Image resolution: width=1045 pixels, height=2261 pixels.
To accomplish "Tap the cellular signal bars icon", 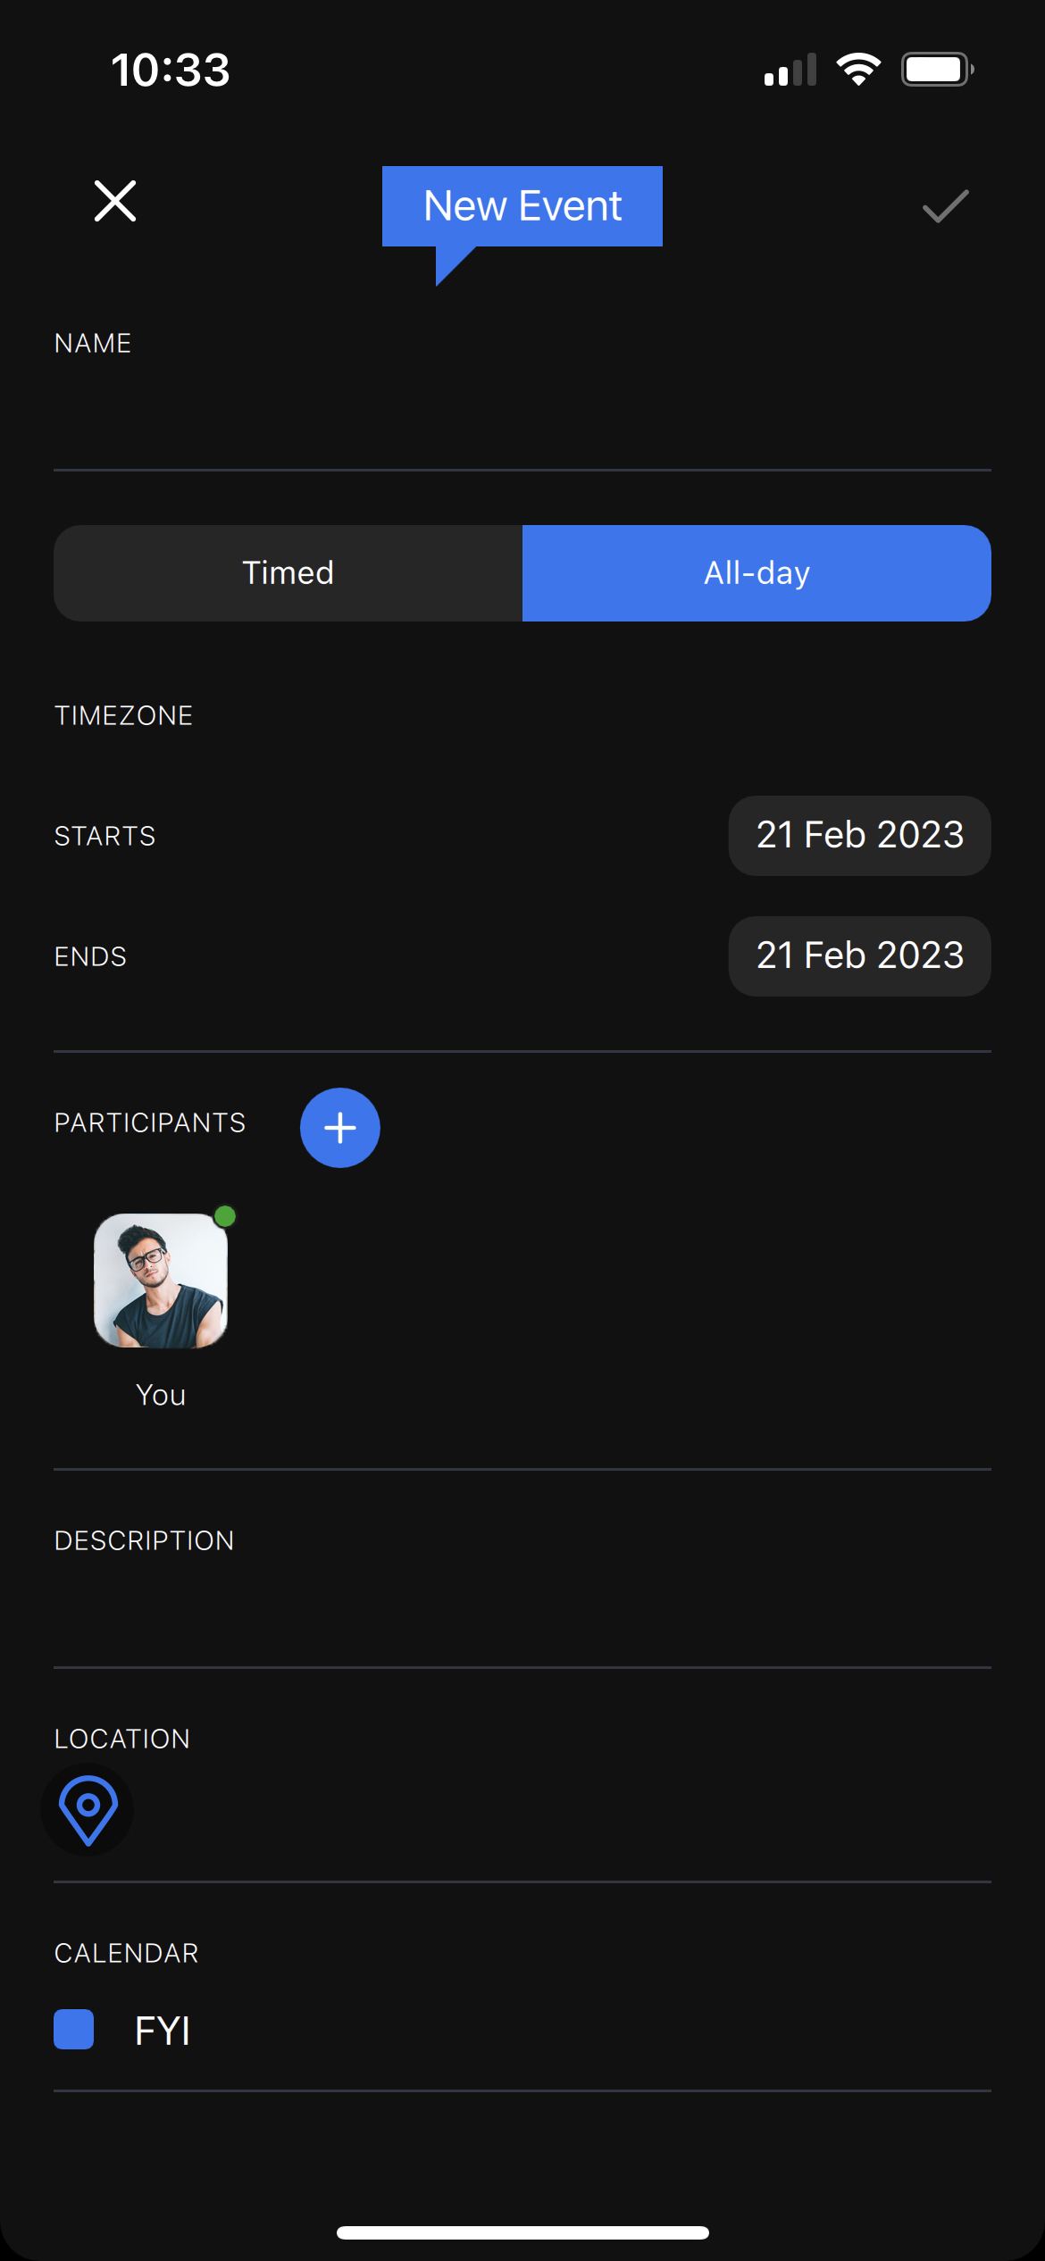I will point(790,70).
